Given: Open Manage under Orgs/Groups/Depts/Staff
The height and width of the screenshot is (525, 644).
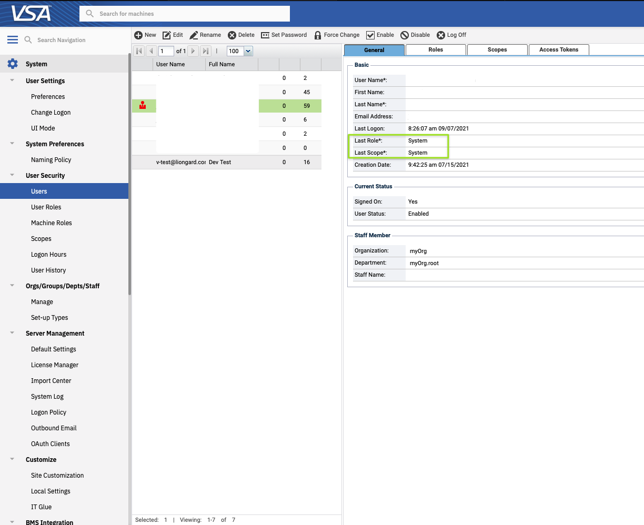Looking at the screenshot, I should pyautogui.click(x=42, y=301).
